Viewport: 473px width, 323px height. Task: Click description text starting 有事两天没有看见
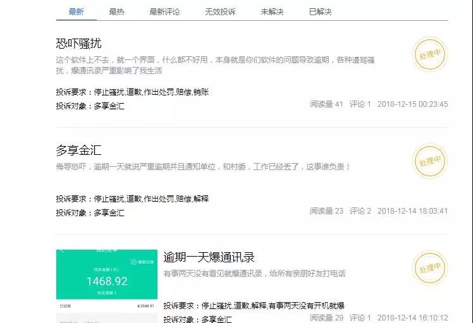pyautogui.click(x=255, y=274)
